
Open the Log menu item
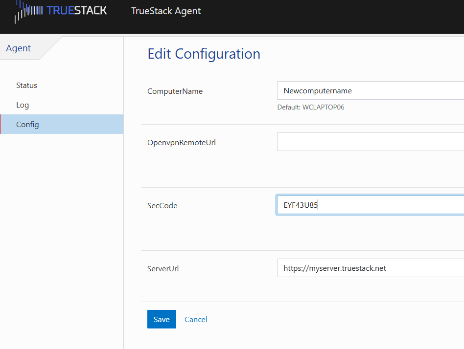pyautogui.click(x=23, y=105)
